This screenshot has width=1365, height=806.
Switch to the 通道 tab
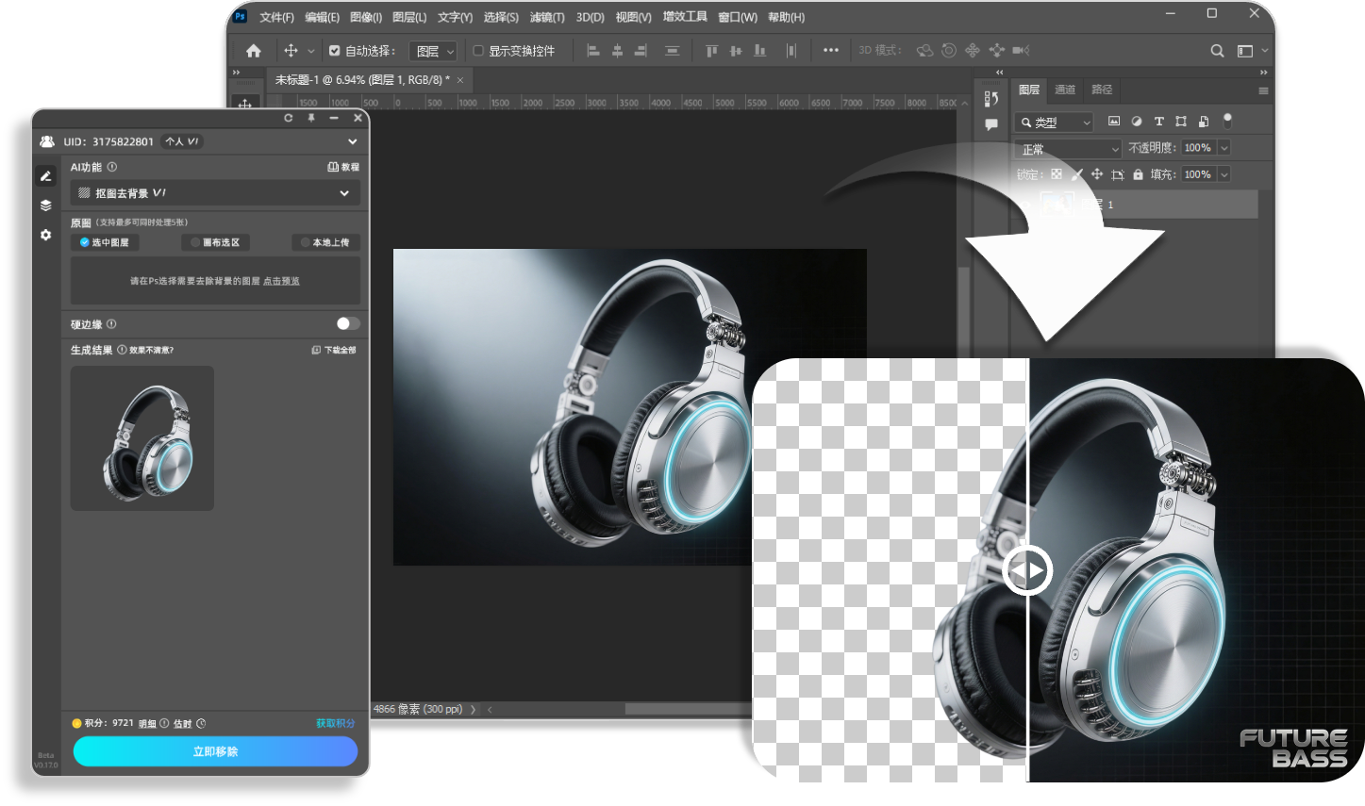(1065, 90)
